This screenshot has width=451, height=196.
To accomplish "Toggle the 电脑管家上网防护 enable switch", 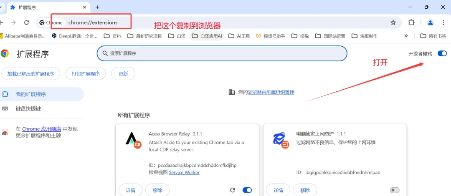I will (395, 190).
